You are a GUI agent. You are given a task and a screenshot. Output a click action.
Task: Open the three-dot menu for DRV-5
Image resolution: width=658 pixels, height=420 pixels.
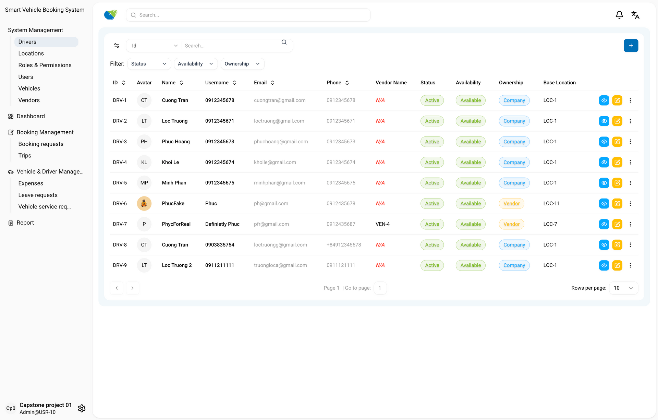(x=630, y=183)
